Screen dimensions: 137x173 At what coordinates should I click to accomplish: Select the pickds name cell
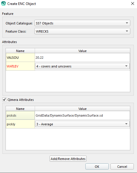20,115
